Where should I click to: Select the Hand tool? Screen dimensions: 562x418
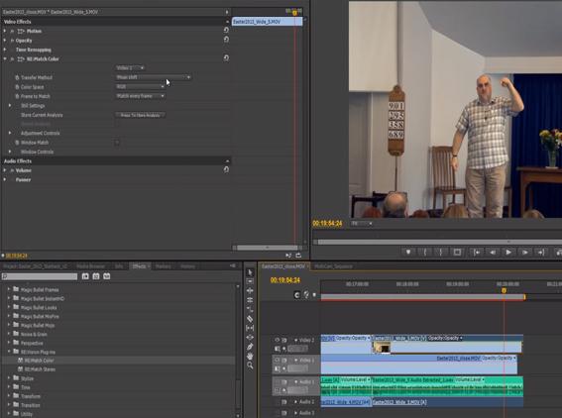(x=250, y=356)
